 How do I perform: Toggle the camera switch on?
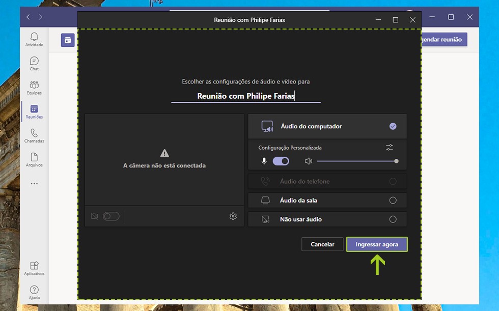(x=111, y=216)
